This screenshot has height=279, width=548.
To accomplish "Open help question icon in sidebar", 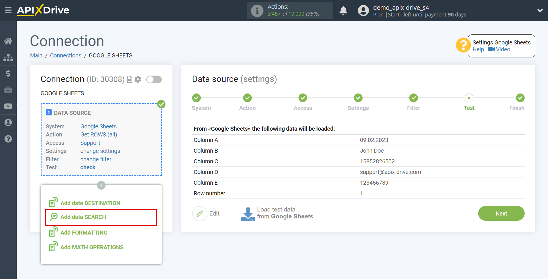I will click(x=8, y=139).
